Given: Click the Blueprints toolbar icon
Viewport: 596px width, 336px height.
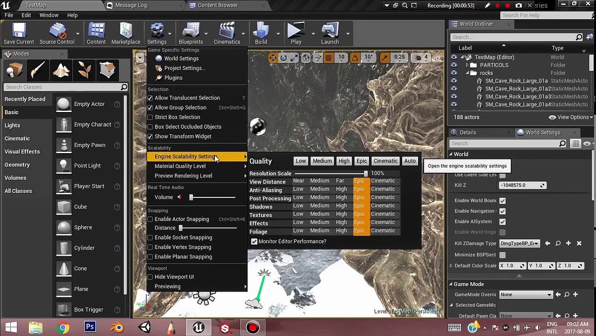Looking at the screenshot, I should pos(191,34).
